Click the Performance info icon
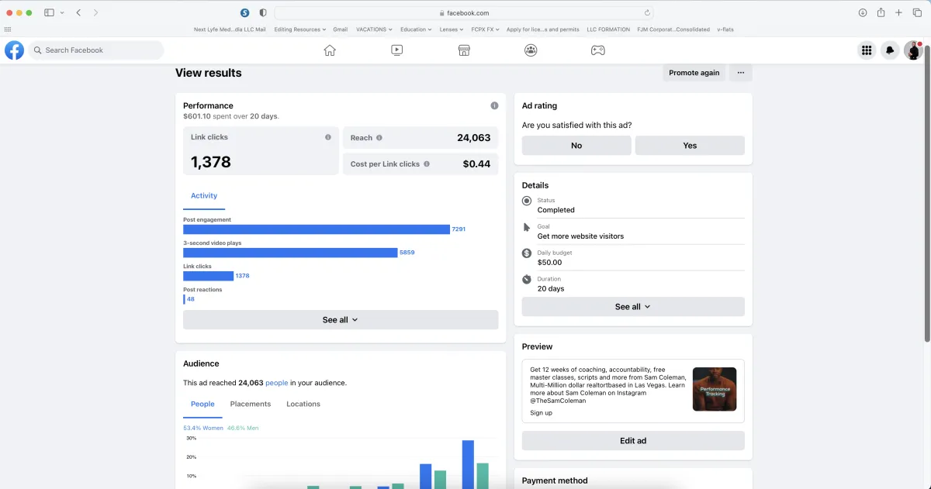Image resolution: width=931 pixels, height=489 pixels. pyautogui.click(x=494, y=105)
